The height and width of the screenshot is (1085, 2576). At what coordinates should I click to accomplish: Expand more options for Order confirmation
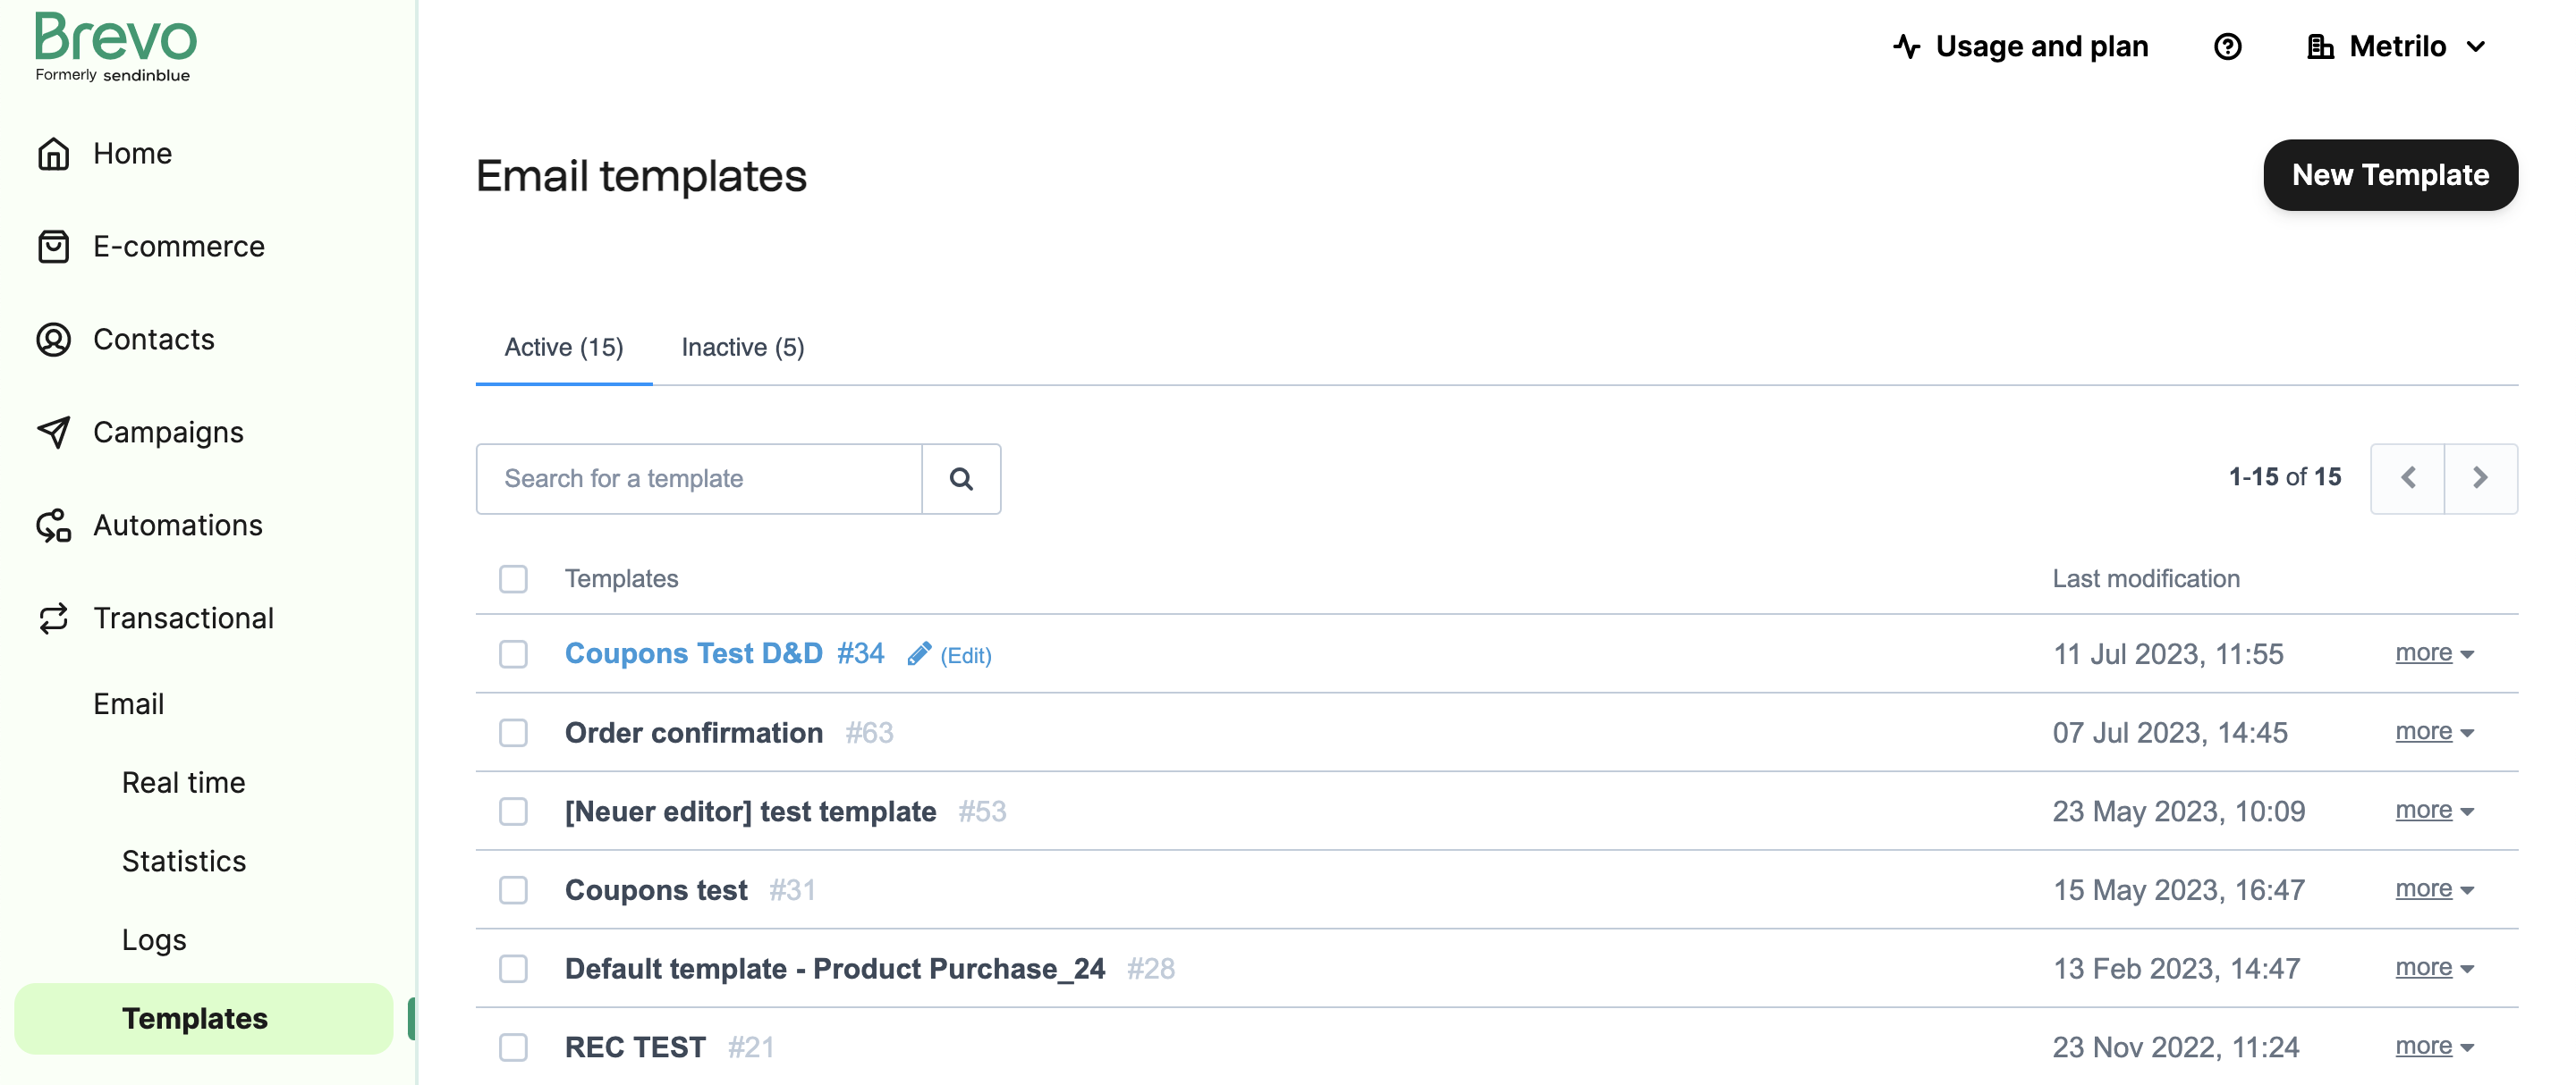[2434, 731]
